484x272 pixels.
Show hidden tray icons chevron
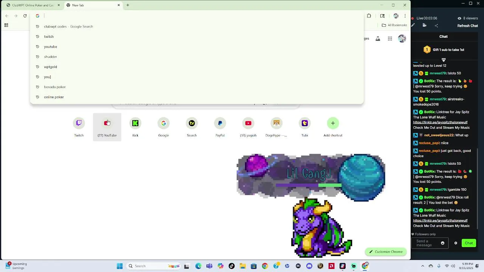423,266
